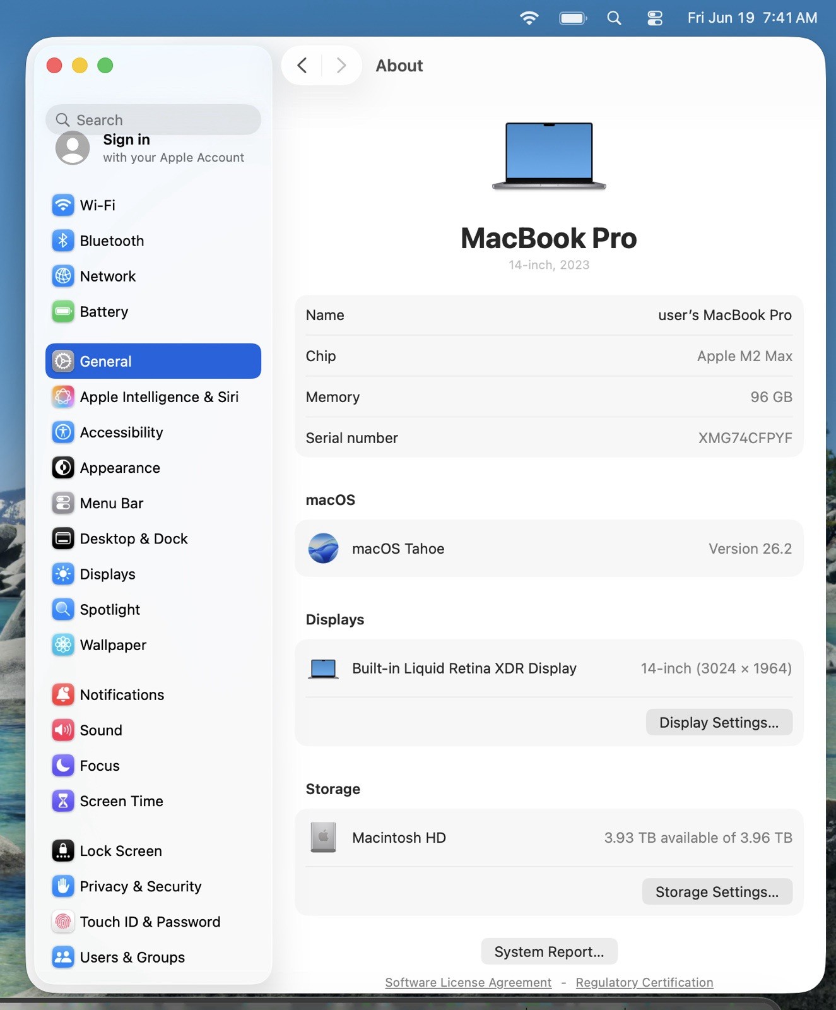Open Control Center in menu bar

pyautogui.click(x=655, y=18)
